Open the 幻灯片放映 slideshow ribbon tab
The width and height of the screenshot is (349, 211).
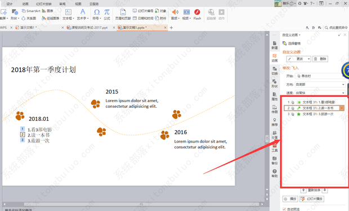(44, 4)
